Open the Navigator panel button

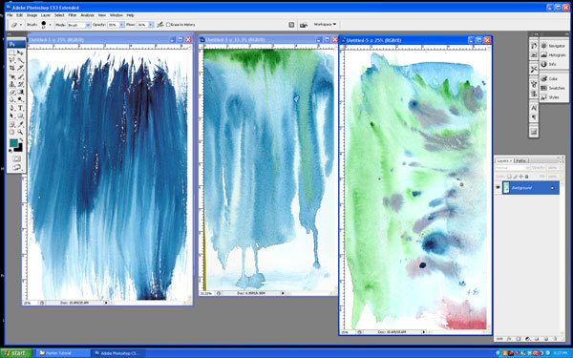553,46
